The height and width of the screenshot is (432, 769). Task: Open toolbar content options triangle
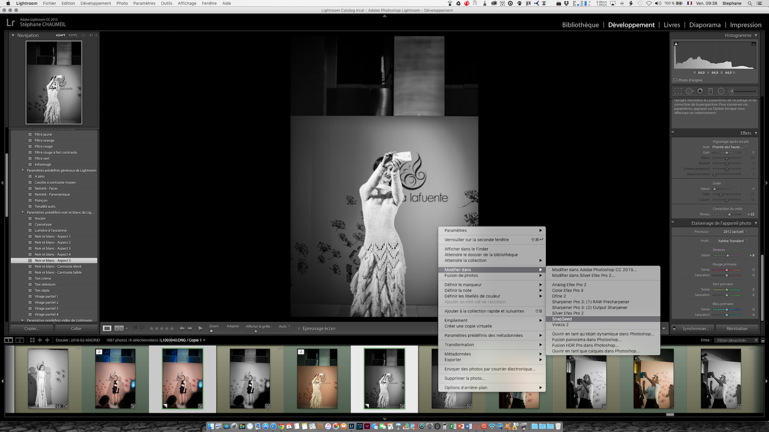pos(664,329)
